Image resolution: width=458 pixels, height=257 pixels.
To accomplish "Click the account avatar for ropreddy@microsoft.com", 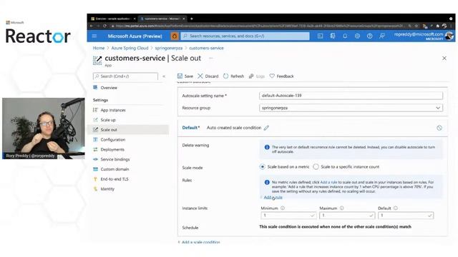I will point(449,36).
